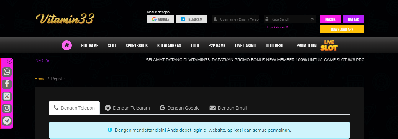Image resolution: width=398 pixels, height=139 pixels.
Task: Open the SPORTSBOOK menu
Action: [137, 46]
